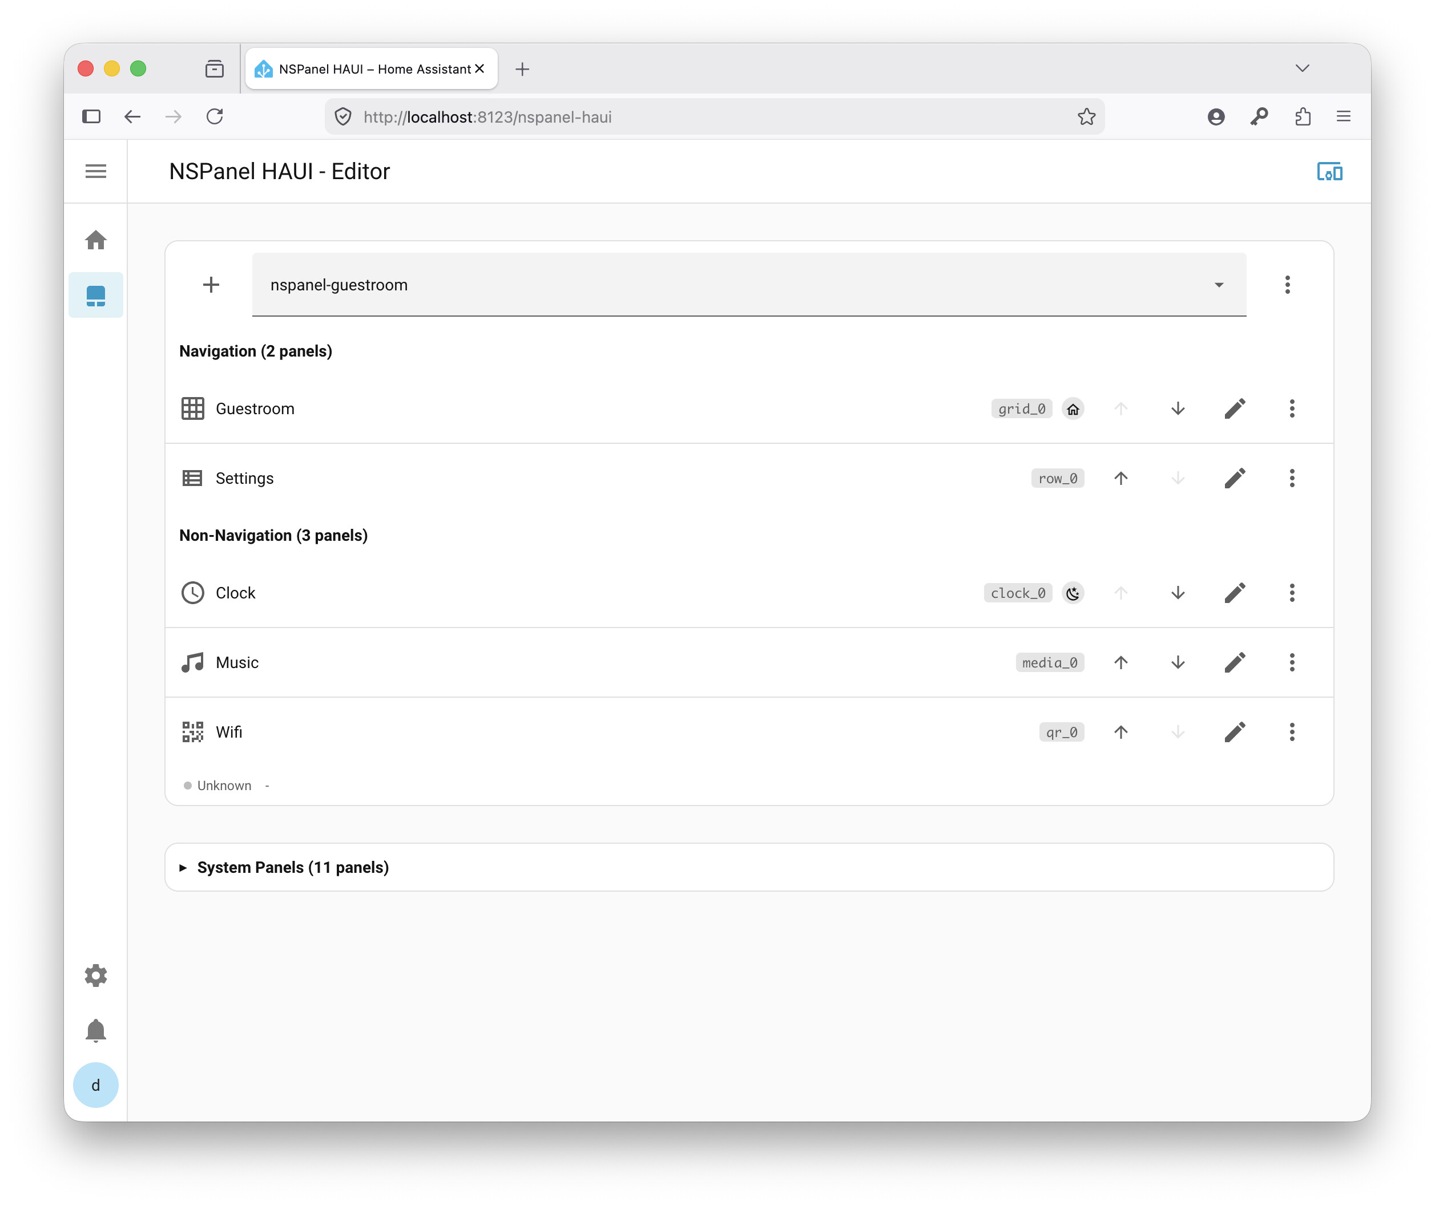Open more options for Music panel
Image resolution: width=1435 pixels, height=1206 pixels.
coord(1291,662)
